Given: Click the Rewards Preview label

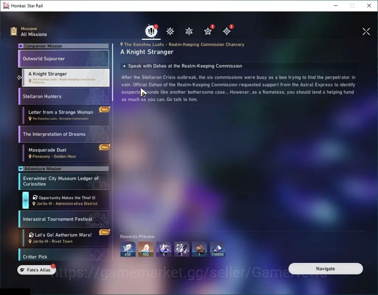Looking at the screenshot, I should point(137,236).
